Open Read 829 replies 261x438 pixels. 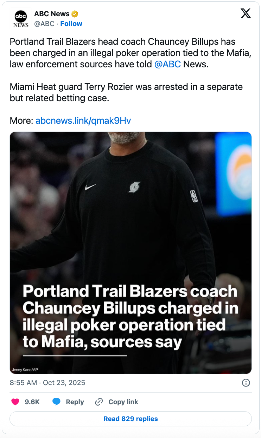tap(130, 419)
